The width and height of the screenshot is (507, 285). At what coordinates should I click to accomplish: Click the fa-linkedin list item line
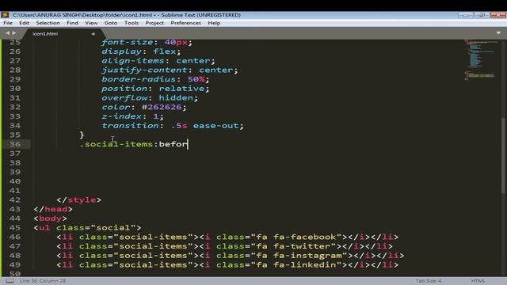(x=227, y=264)
